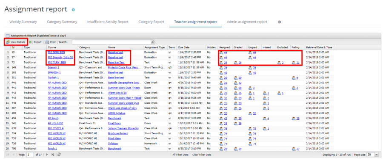The image size is (383, 166).
Task: Click failing students icon for Turkish 1
Action: coord(294,78)
